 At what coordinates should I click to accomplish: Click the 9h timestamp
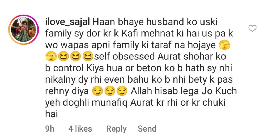coord(50,129)
